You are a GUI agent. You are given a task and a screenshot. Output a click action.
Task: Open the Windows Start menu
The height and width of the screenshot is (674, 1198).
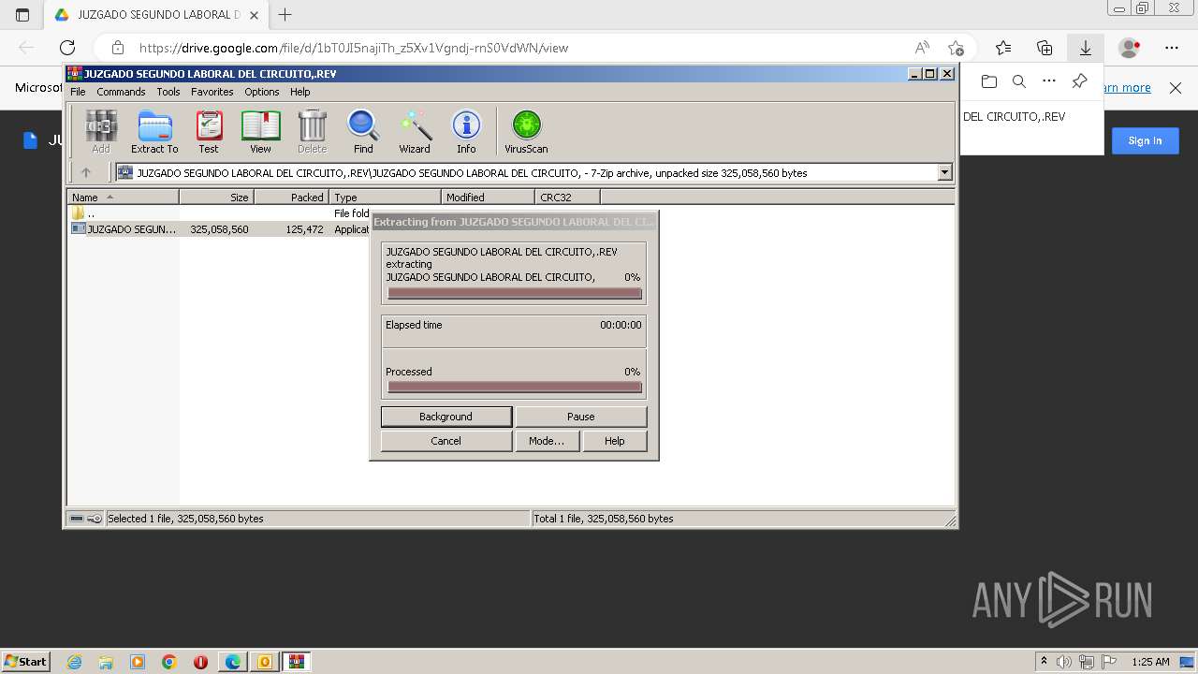[x=25, y=661]
